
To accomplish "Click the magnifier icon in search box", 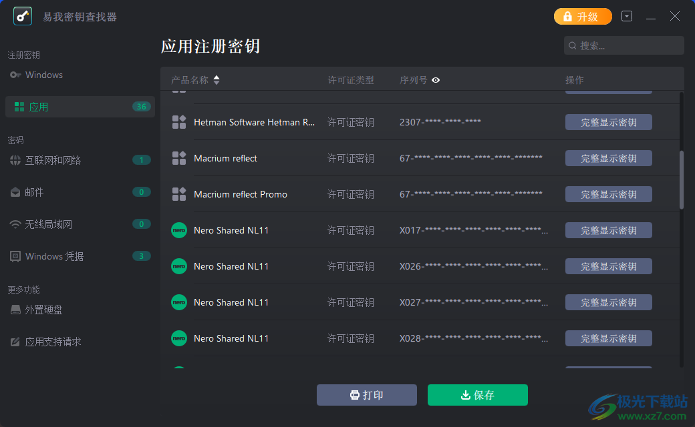I will coord(573,45).
